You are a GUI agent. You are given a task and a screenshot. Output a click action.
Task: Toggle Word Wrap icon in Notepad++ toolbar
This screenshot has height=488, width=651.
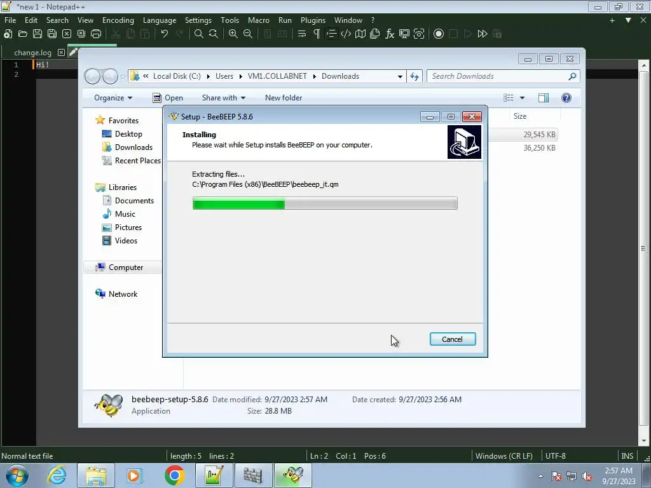(x=302, y=34)
